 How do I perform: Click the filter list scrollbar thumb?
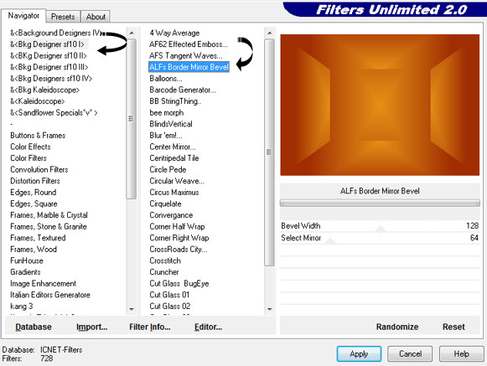point(270,152)
